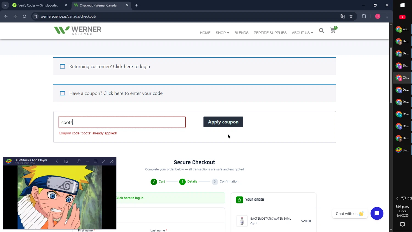The height and width of the screenshot is (232, 412).
Task: Click the address bar URL
Action: 68,16
